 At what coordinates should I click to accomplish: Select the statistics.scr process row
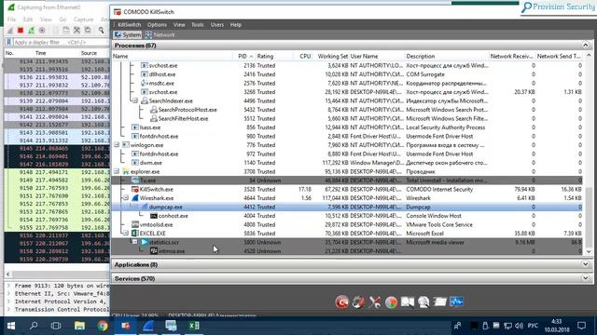click(347, 242)
